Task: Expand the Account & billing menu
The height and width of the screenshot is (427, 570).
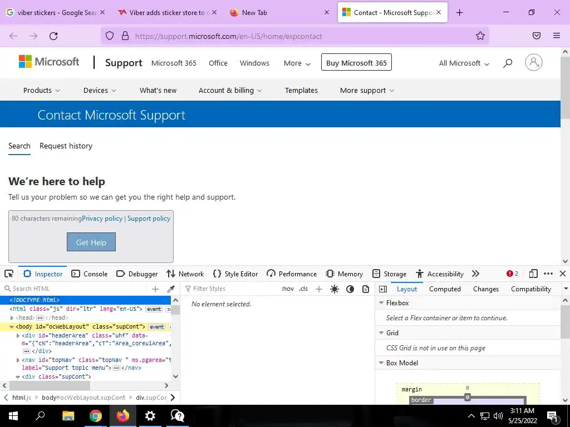Action: point(230,91)
